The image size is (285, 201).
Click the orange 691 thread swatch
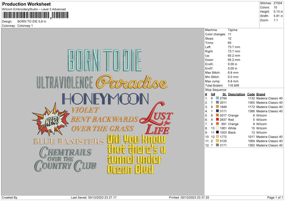pyautogui.click(x=218, y=124)
